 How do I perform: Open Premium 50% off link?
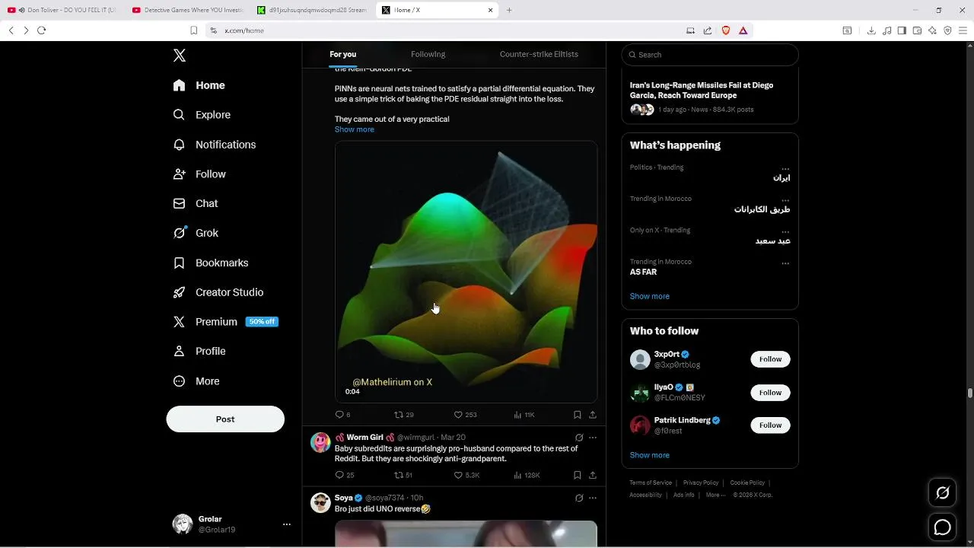226,322
